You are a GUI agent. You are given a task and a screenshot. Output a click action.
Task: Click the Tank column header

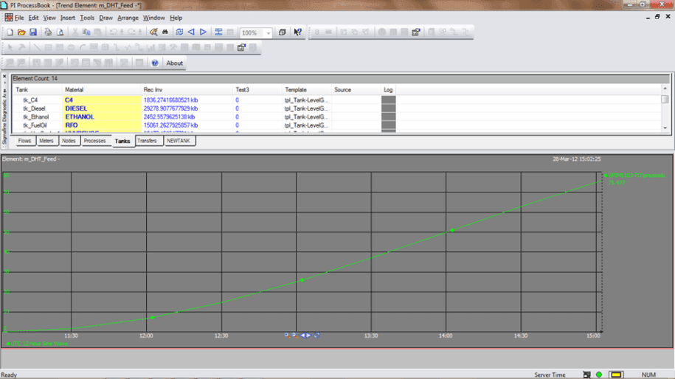(37, 90)
